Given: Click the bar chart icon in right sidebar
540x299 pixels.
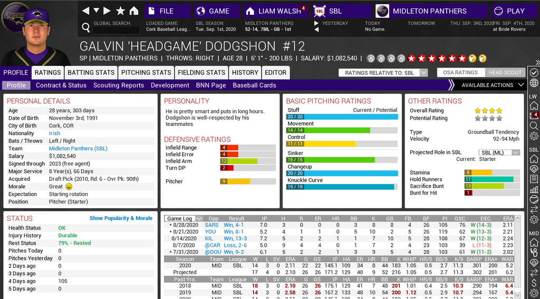Looking at the screenshot, I should 534,189.
